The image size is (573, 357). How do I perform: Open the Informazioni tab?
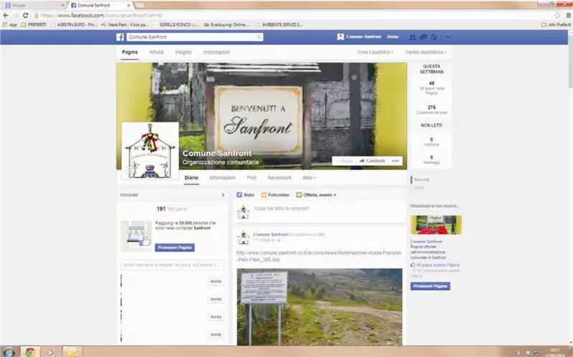223,177
